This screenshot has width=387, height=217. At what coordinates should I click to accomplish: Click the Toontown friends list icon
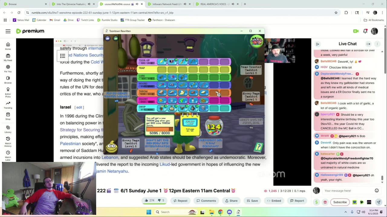click(256, 42)
